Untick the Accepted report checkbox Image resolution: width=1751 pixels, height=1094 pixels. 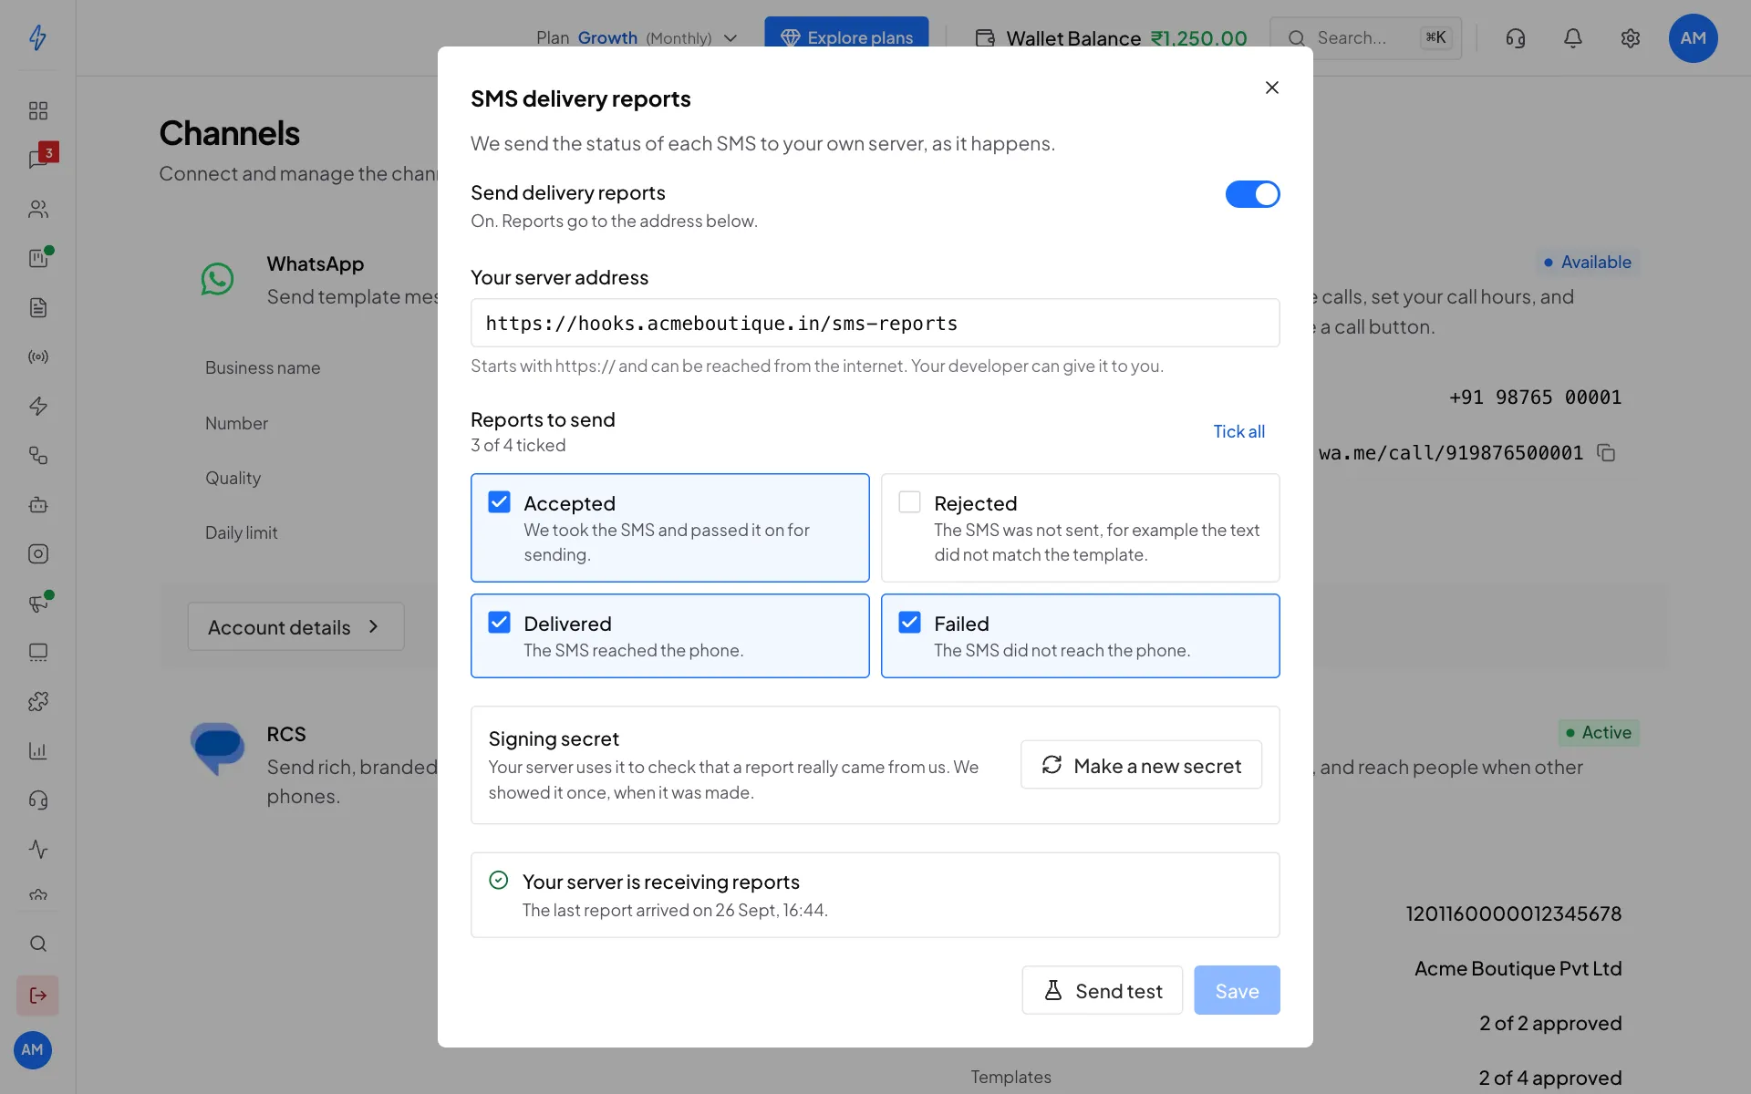click(x=499, y=502)
